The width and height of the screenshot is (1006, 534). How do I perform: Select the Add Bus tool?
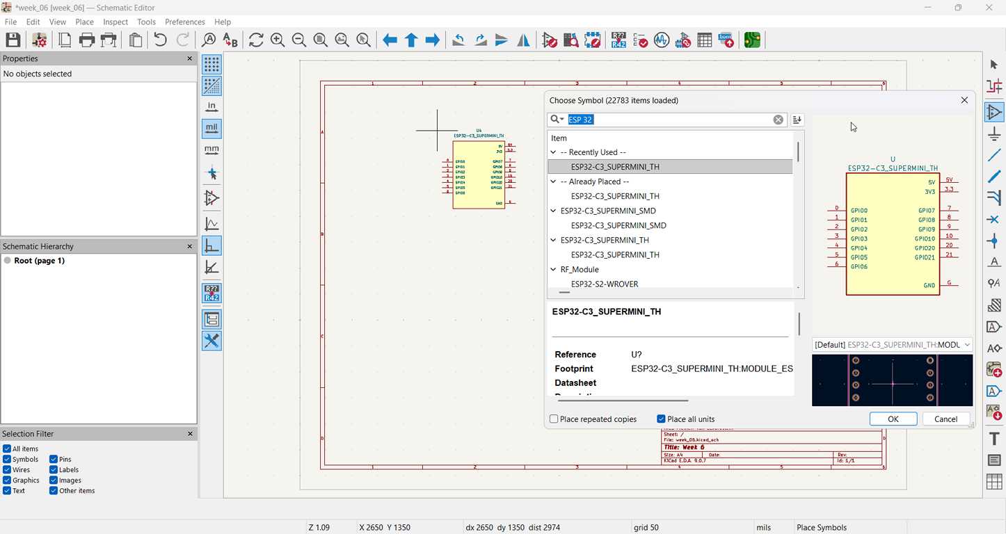tap(994, 177)
